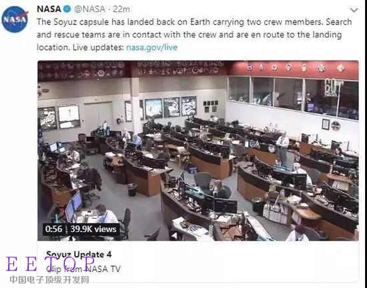The image size is (367, 288).
Task: Open the NASA profile avatar logo
Action: point(15,19)
